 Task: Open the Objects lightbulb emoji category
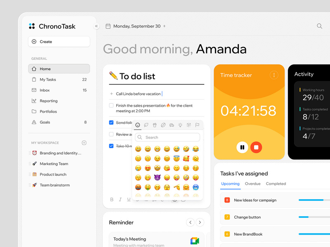(180, 125)
